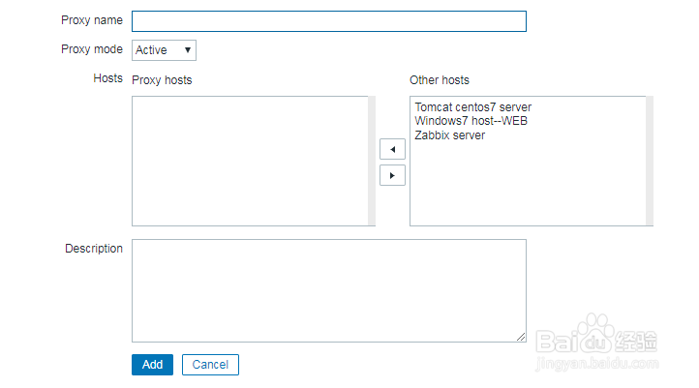Select Windows7 host--WEB in Other hosts
Image resolution: width=699 pixels, height=388 pixels.
471,121
